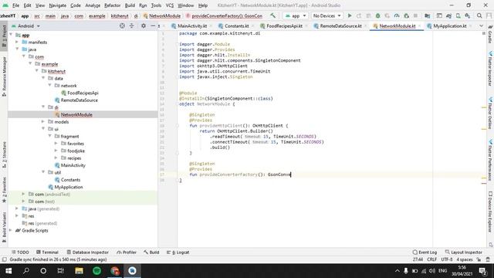Expand the recipes folder

(56, 158)
